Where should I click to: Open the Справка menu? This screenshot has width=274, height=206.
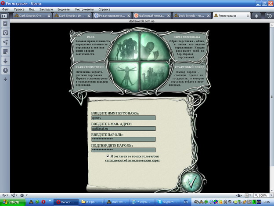click(105, 9)
